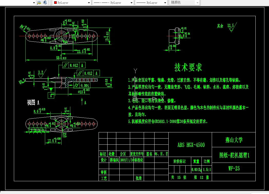Select the R0.3 radius dimension
This screenshot has width=269, height=194.
click(x=22, y=81)
